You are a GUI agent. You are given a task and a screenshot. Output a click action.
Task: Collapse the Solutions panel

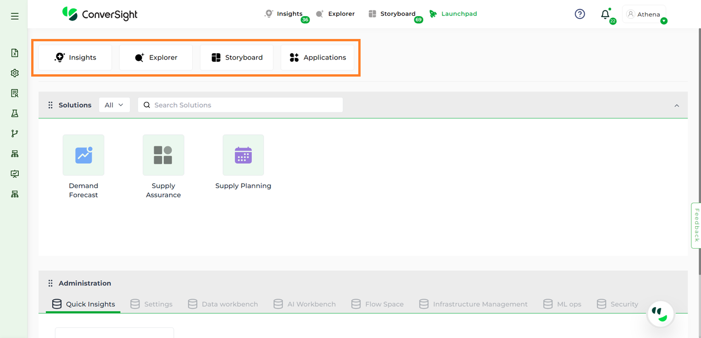677,105
